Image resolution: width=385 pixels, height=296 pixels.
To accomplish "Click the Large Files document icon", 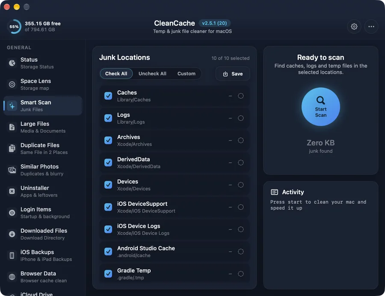I will (x=12, y=127).
